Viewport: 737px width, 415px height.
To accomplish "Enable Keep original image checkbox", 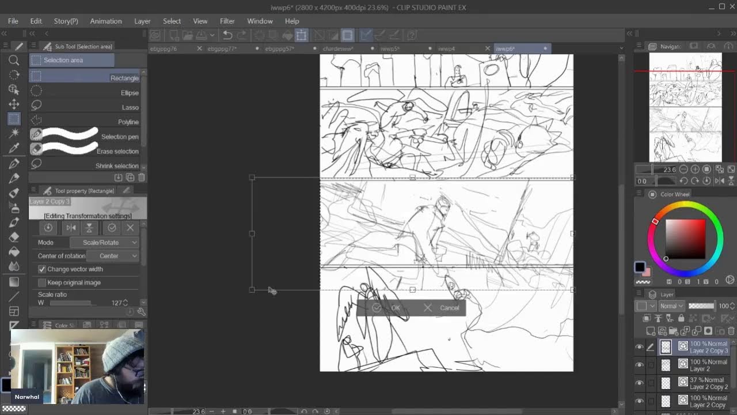I will click(x=42, y=282).
